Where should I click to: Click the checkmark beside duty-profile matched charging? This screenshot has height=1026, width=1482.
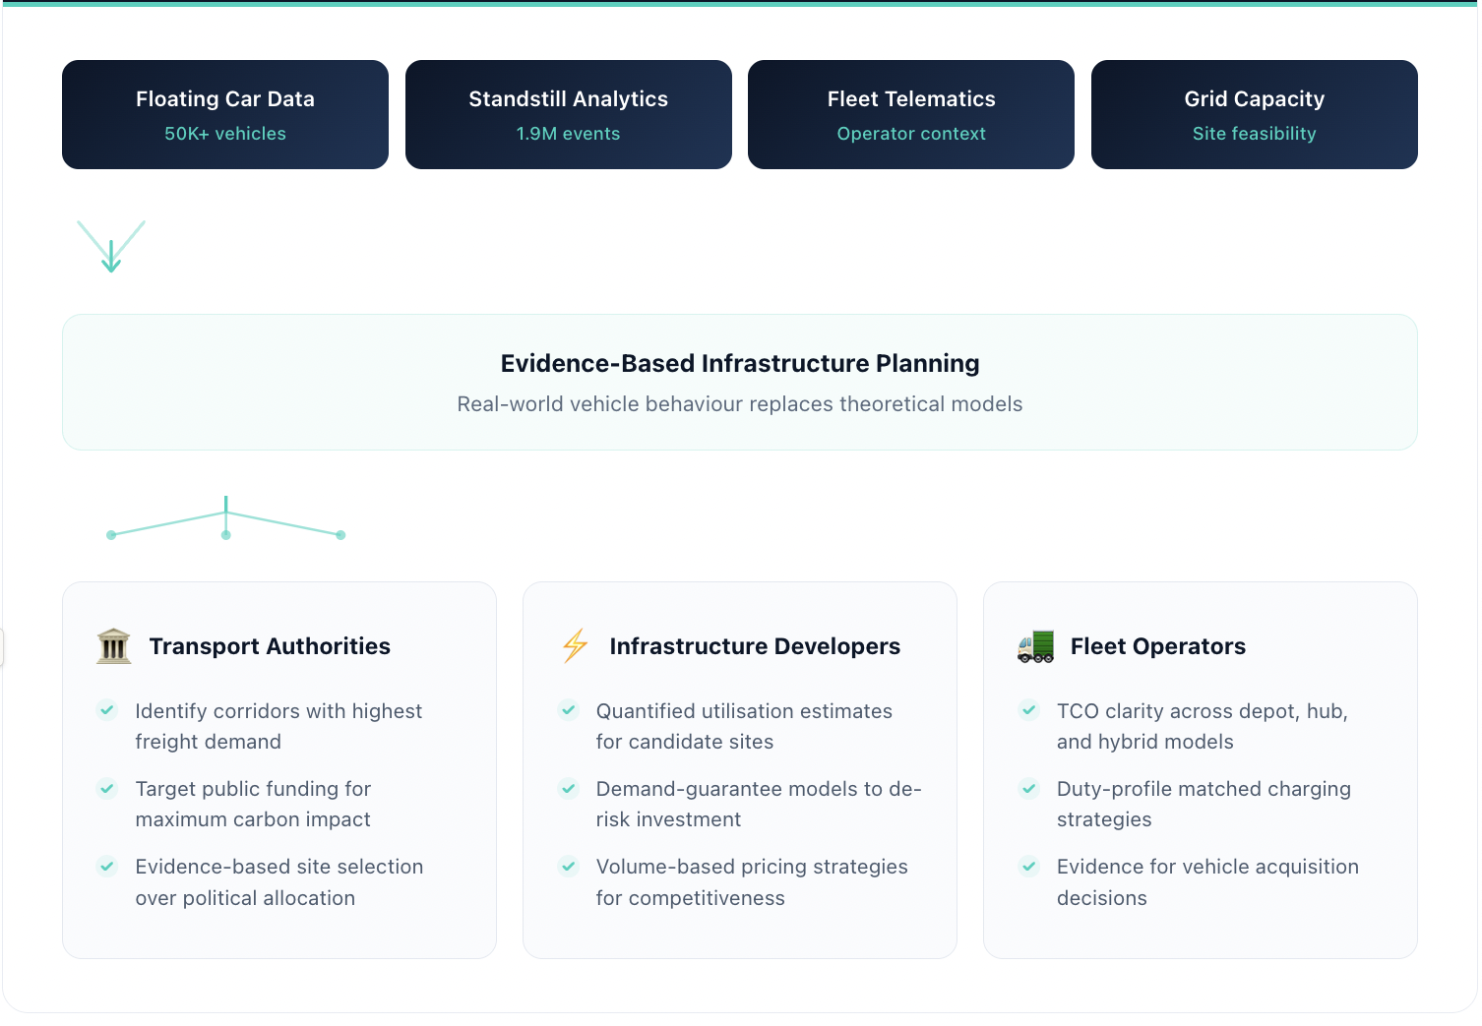[1028, 789]
